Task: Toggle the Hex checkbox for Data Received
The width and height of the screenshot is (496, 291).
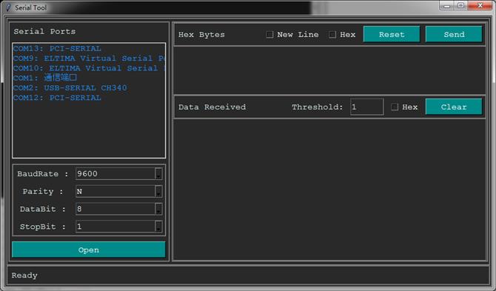Action: click(x=395, y=107)
